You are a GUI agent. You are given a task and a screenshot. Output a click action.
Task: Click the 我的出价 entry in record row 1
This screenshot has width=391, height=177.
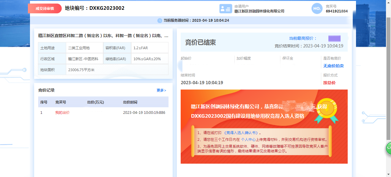pyautogui.click(x=62, y=113)
